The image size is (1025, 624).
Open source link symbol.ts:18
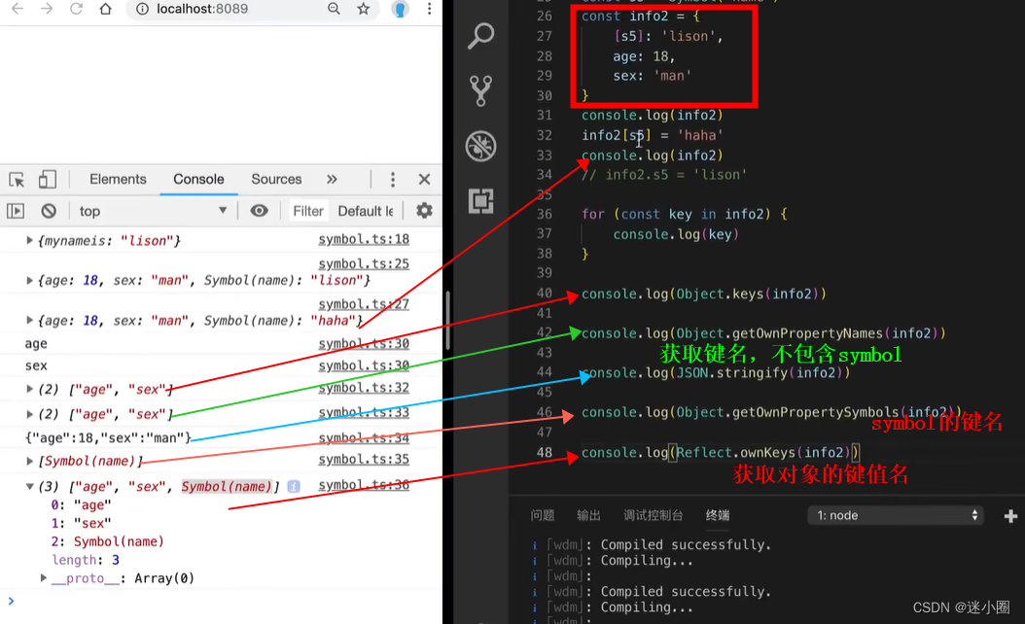(x=364, y=239)
